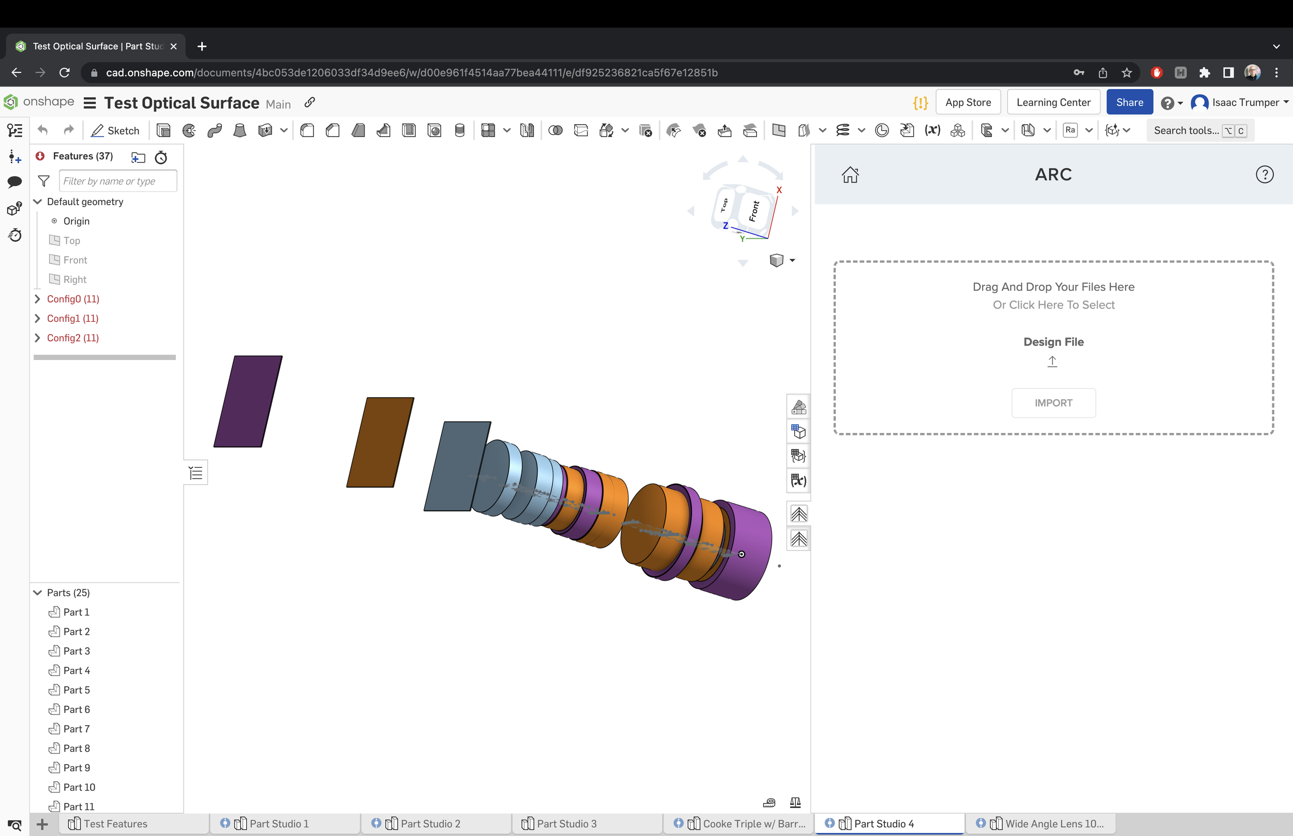
Task: Toggle the mass properties scale icon
Action: click(795, 802)
